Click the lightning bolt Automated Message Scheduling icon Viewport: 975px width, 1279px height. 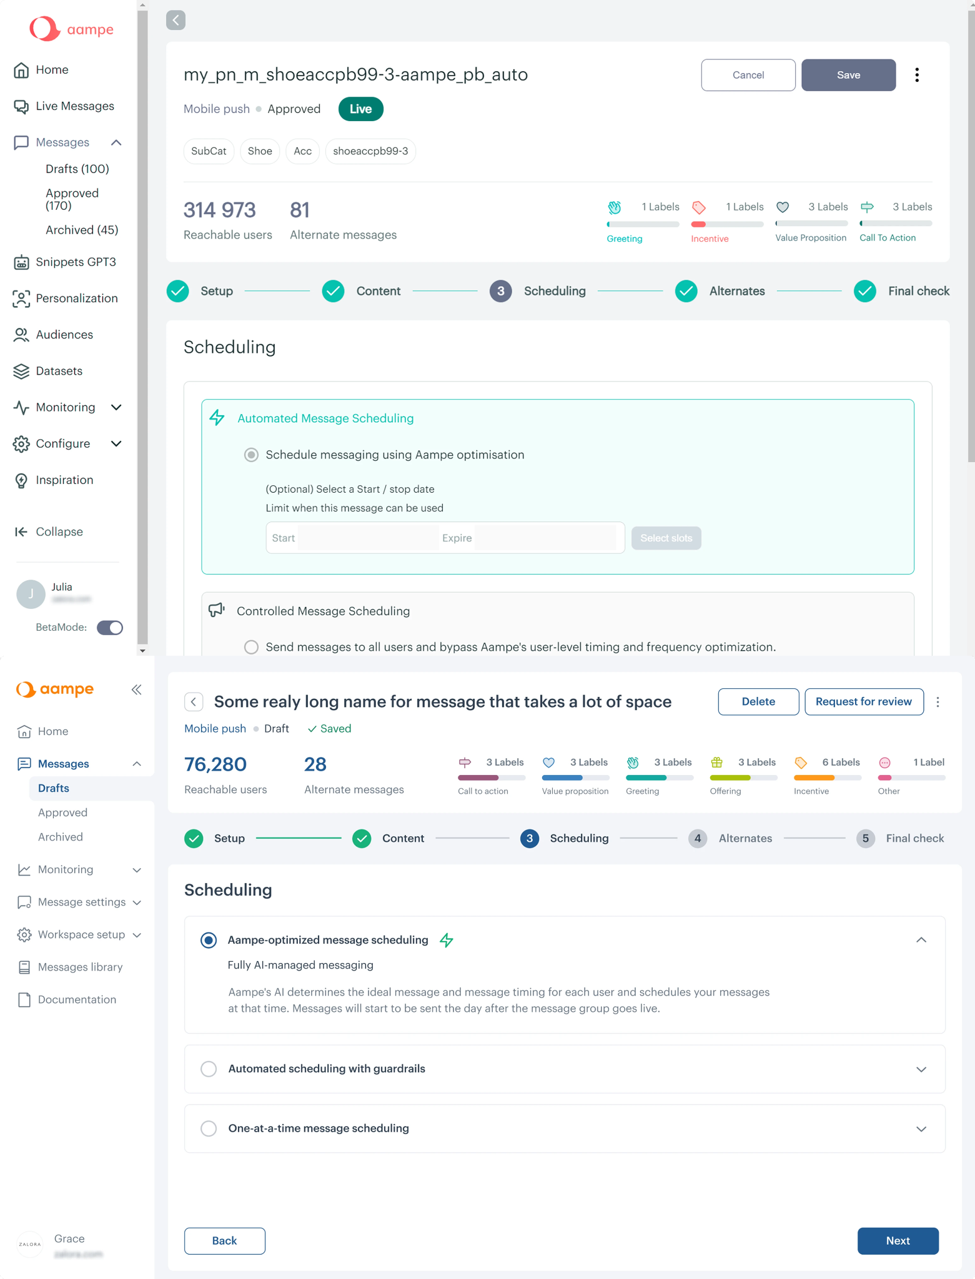217,418
